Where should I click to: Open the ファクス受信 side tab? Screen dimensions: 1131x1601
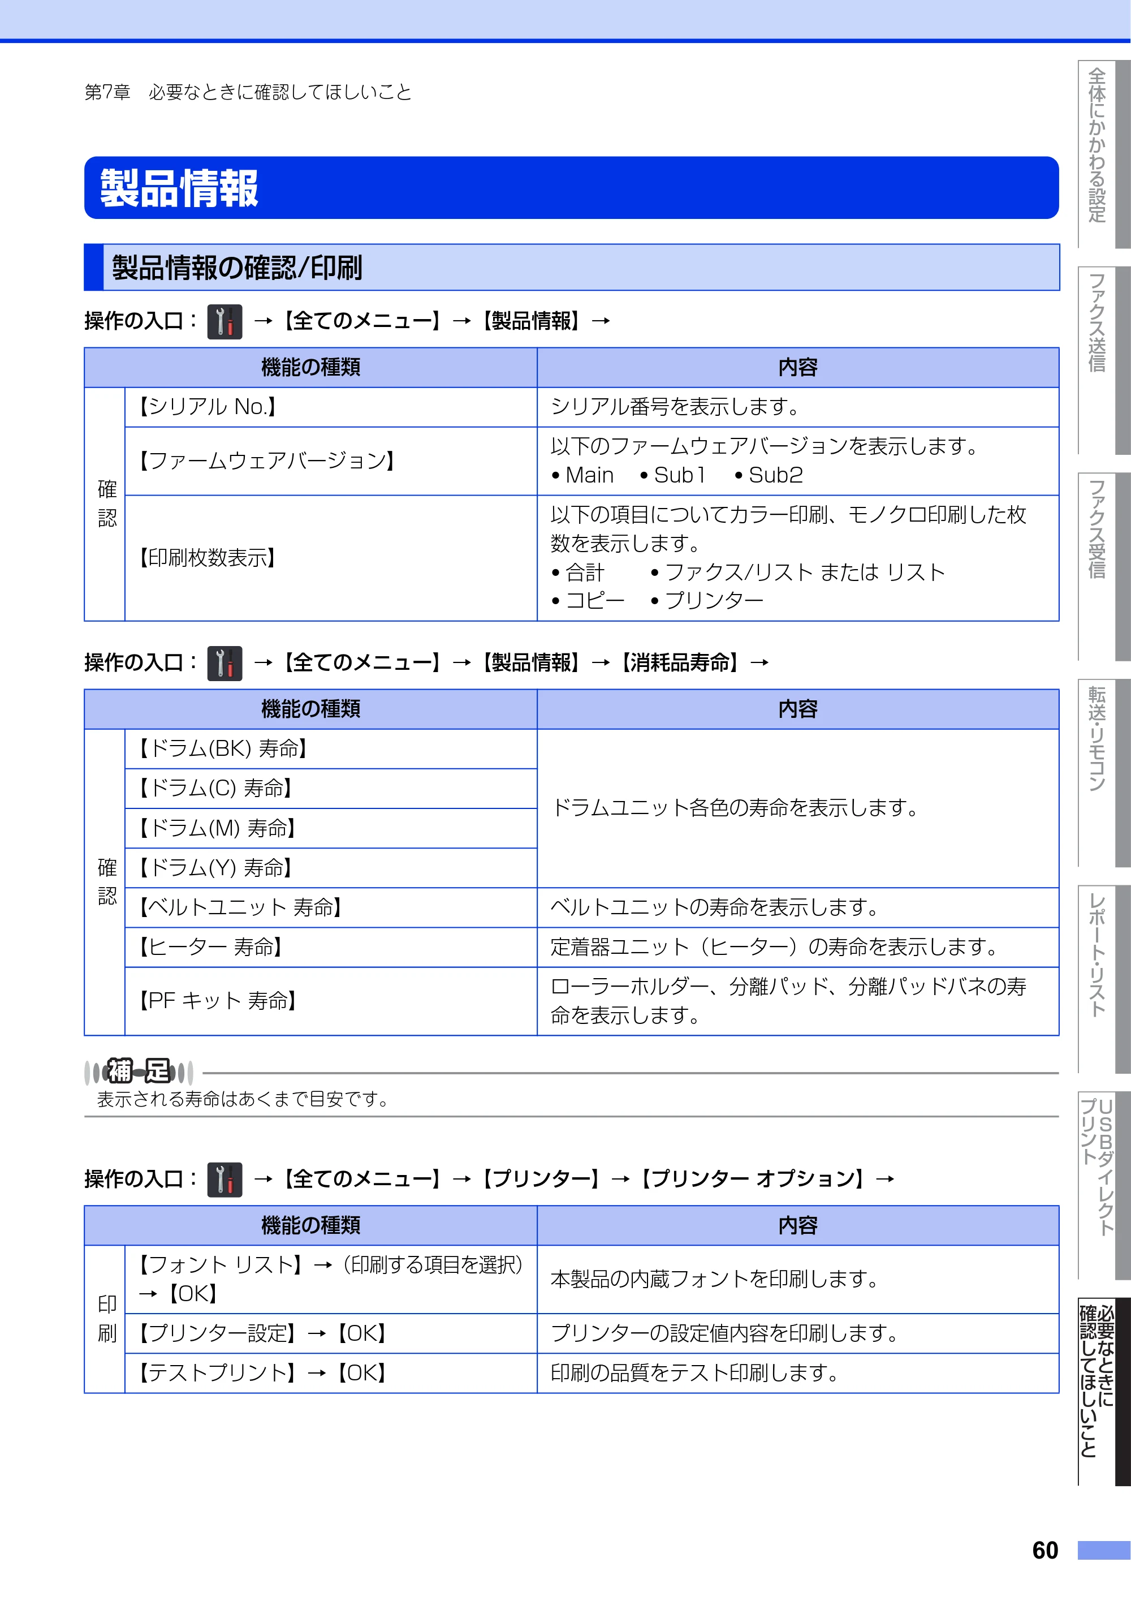point(1103,566)
